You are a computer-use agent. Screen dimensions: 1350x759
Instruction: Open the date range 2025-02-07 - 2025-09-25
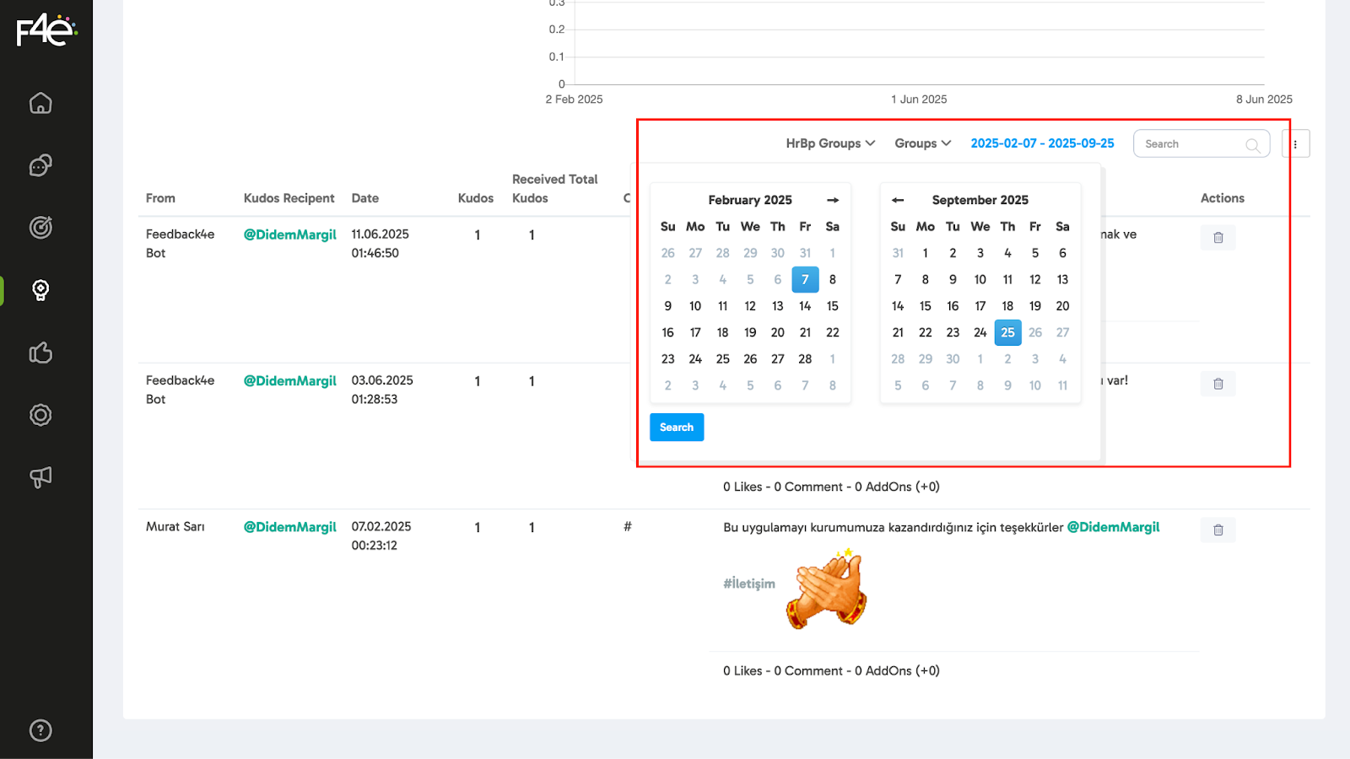[1042, 143]
